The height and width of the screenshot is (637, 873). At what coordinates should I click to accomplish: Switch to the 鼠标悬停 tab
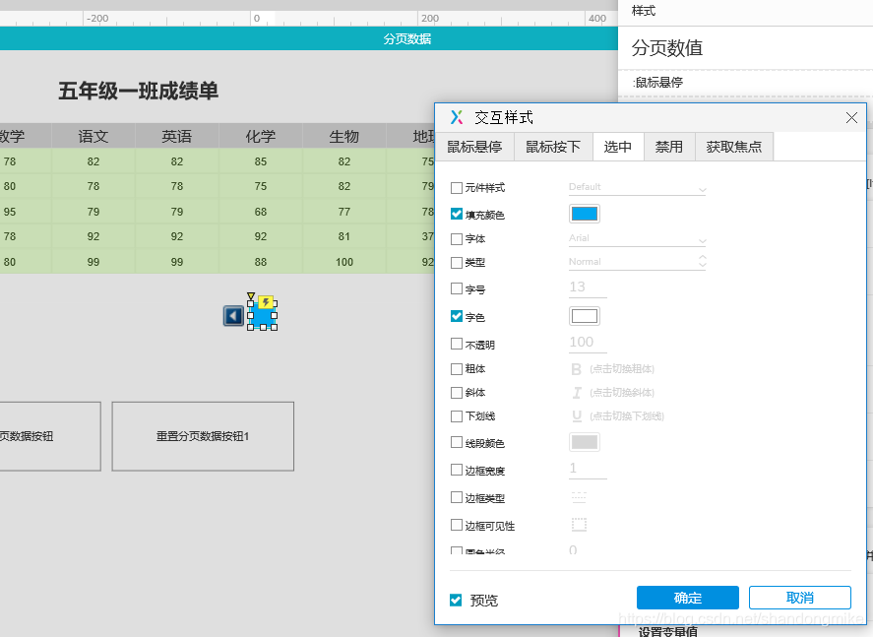tap(474, 147)
